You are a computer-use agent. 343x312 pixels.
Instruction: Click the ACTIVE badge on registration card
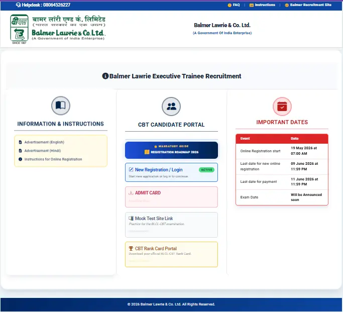(x=206, y=170)
